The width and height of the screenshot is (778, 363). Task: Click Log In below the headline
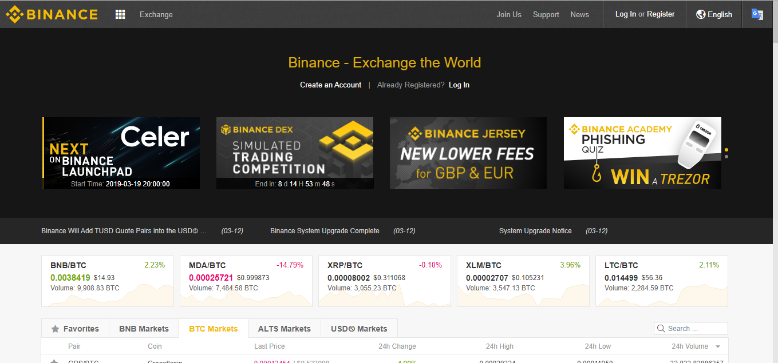(x=459, y=85)
